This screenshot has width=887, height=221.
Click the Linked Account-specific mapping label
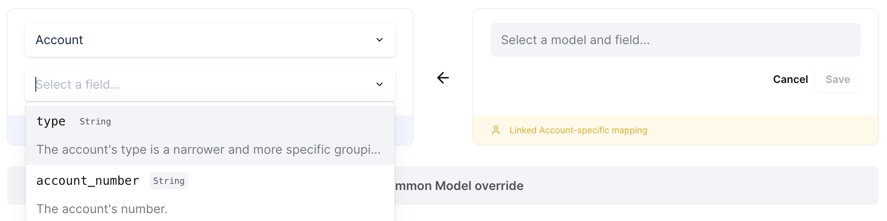coord(578,130)
